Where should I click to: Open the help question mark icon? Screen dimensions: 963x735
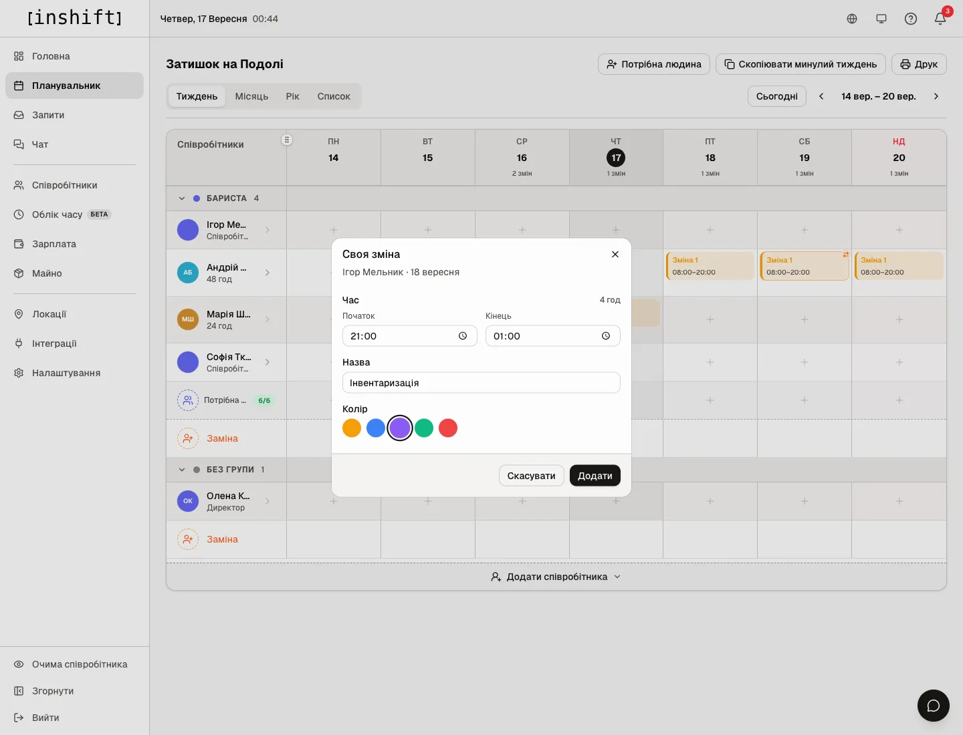[x=911, y=19]
